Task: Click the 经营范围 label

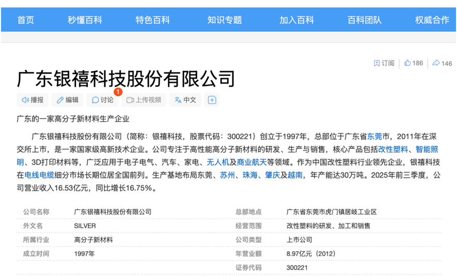Action: coord(248,226)
